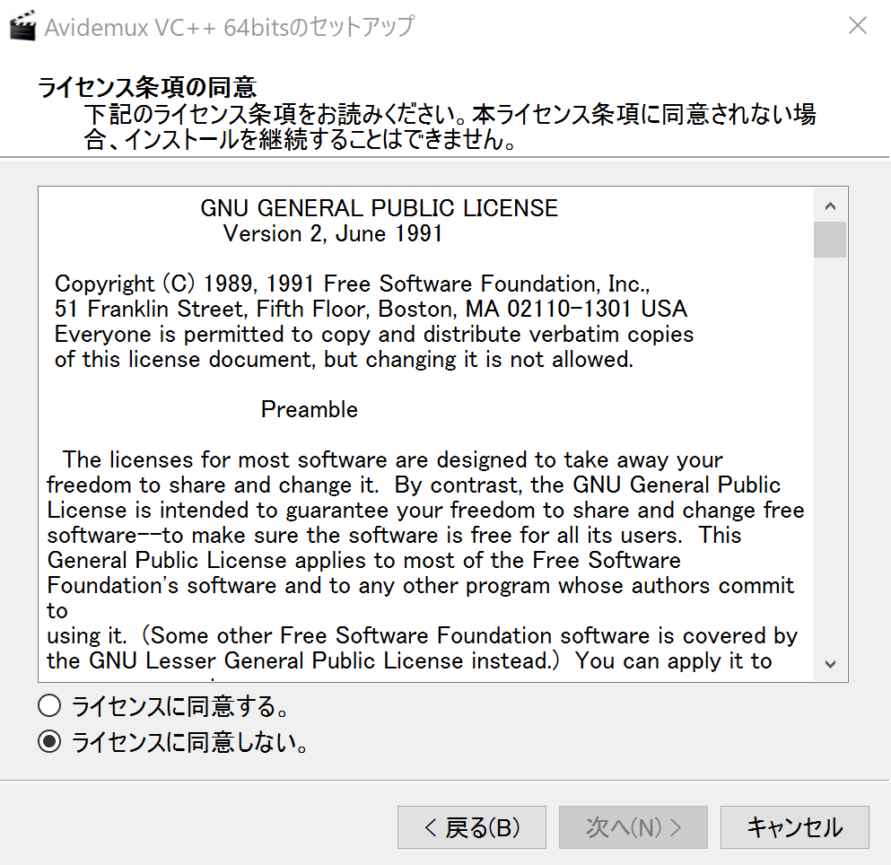Select ライセンスに同意する radio button
This screenshot has height=865, width=891.
[49, 706]
